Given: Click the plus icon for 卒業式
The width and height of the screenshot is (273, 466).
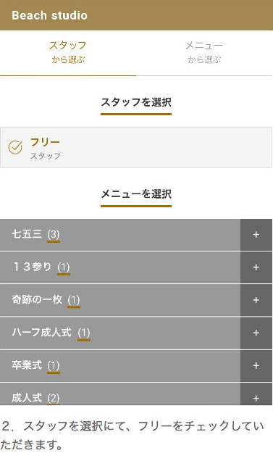Looking at the screenshot, I should tap(256, 365).
